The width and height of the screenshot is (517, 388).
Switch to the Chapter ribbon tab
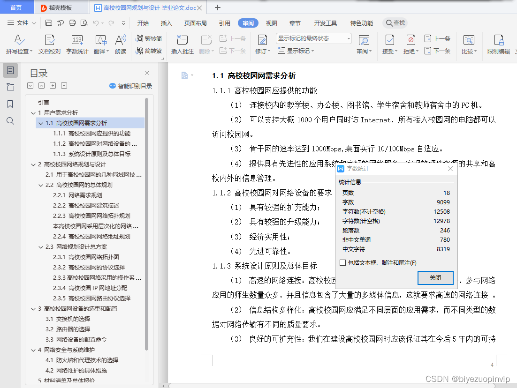click(295, 23)
